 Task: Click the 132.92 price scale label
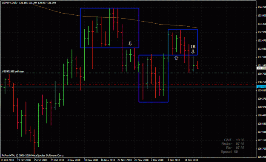coord(262,32)
